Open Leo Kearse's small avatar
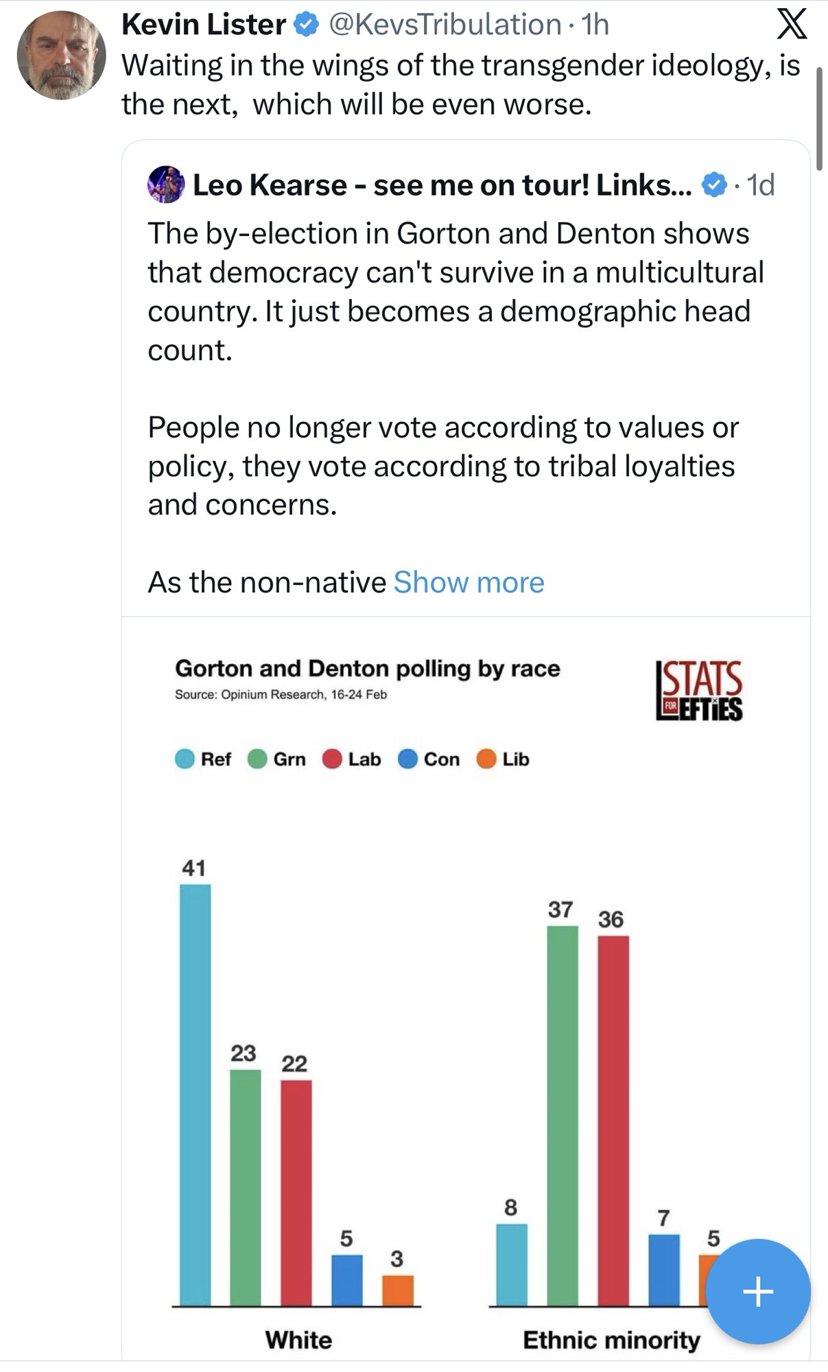This screenshot has height=1372, width=828. [x=166, y=185]
